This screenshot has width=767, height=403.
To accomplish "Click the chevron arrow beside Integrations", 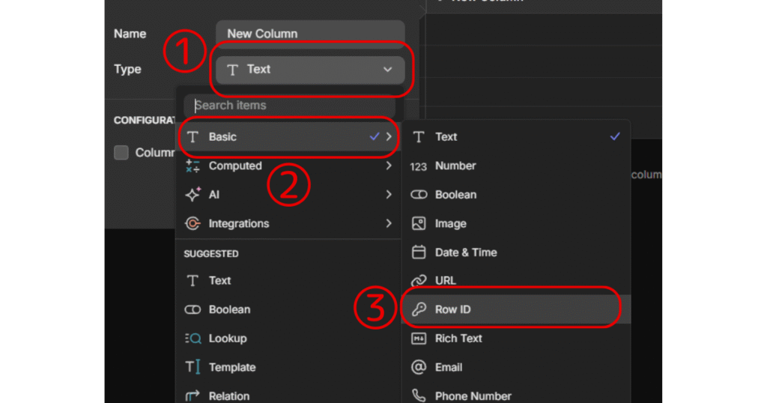I will 389,223.
